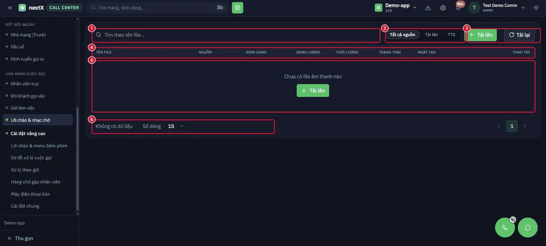The image size is (546, 246).
Task: Open Lời chào & nhạc chờ menu item
Action: coord(38,120)
